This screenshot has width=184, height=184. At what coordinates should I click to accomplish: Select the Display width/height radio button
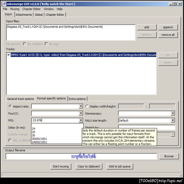pyautogui.click(x=87, y=106)
